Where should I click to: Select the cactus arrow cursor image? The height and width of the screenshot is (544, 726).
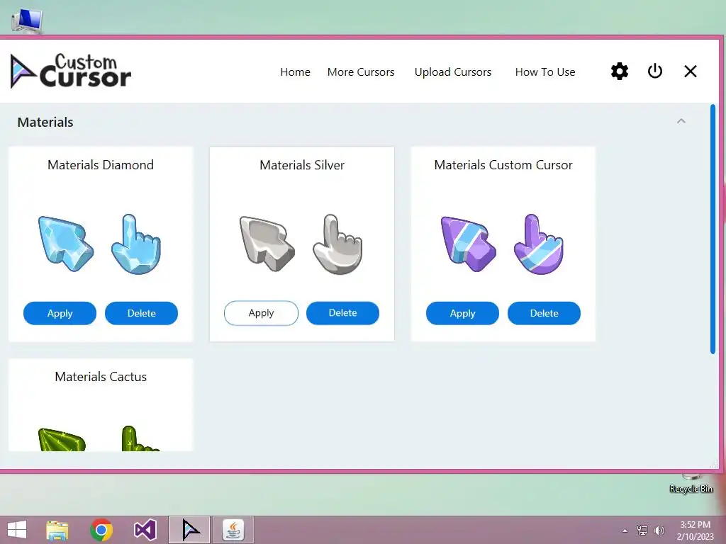tap(62, 439)
